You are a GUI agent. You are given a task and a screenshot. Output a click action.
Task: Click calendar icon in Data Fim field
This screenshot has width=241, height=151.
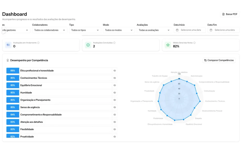coord(211,30)
